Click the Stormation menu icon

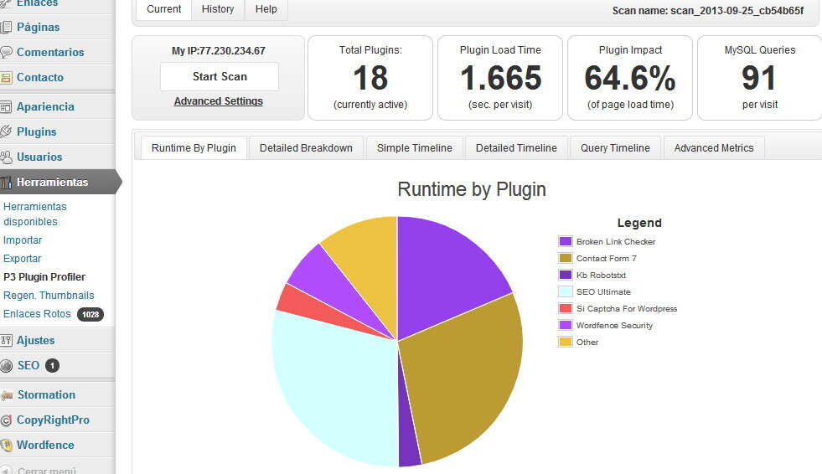(x=7, y=395)
